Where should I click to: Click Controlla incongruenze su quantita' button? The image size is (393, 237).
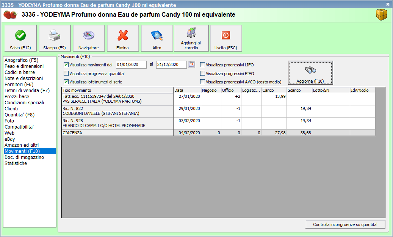(x=345, y=224)
